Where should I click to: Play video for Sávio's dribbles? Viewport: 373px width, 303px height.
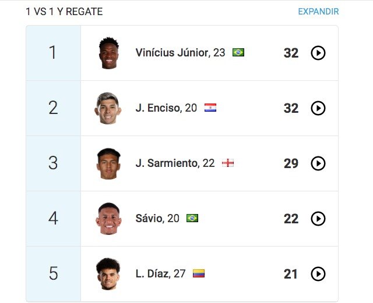[318, 219]
